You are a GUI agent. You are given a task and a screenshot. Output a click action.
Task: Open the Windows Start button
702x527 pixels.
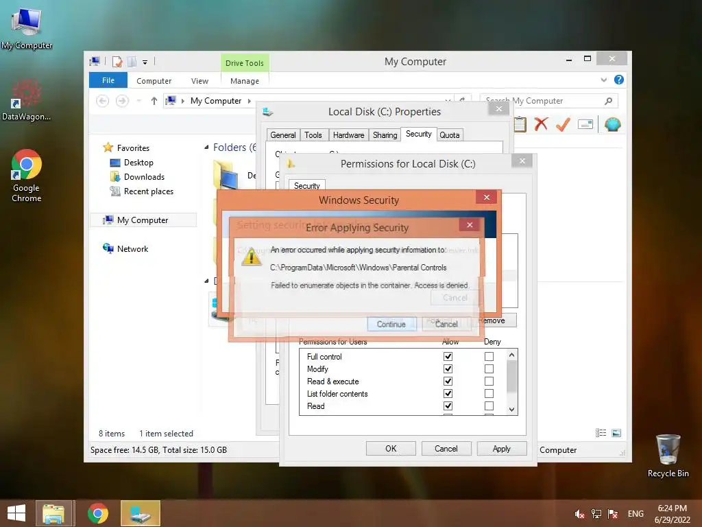(x=16, y=513)
